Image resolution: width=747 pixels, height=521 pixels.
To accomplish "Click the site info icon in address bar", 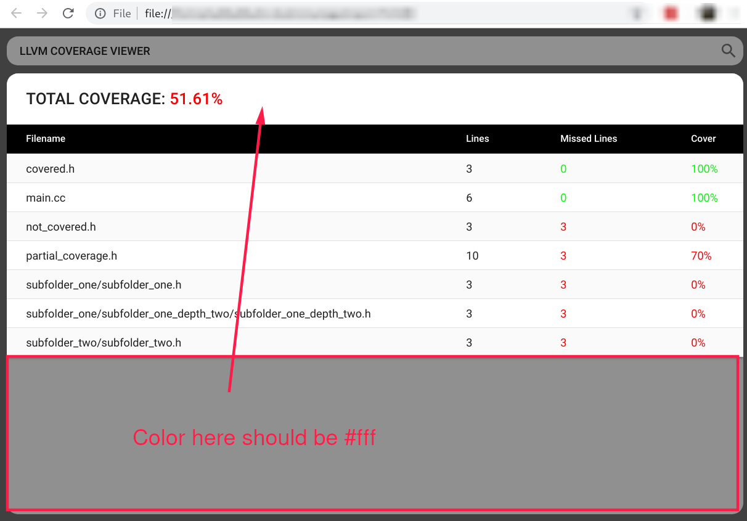I will click(x=100, y=14).
